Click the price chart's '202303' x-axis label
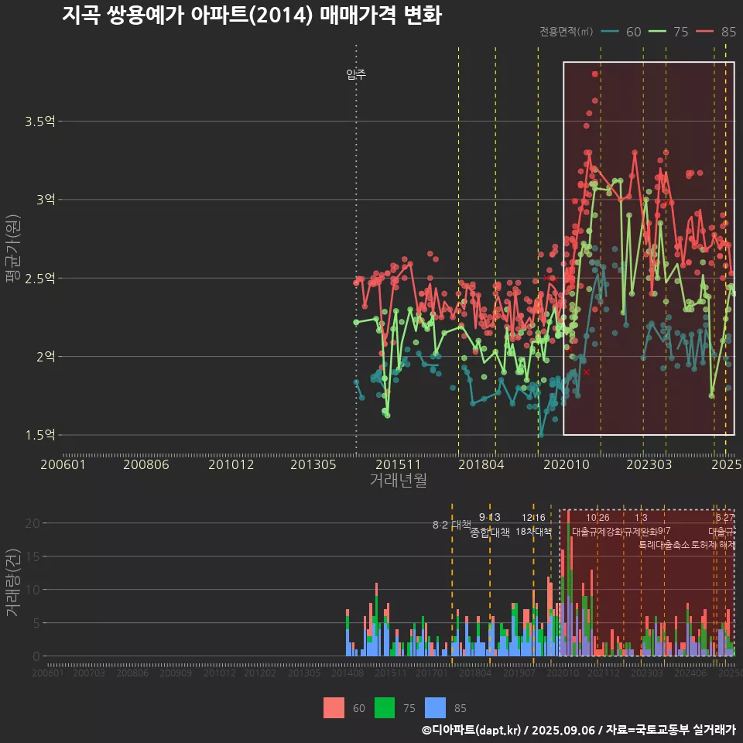Image resolution: width=743 pixels, height=743 pixels. [649, 464]
